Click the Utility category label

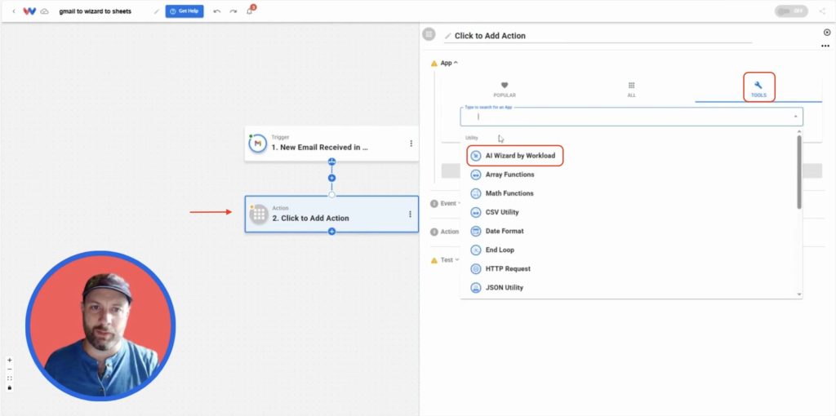pyautogui.click(x=472, y=137)
